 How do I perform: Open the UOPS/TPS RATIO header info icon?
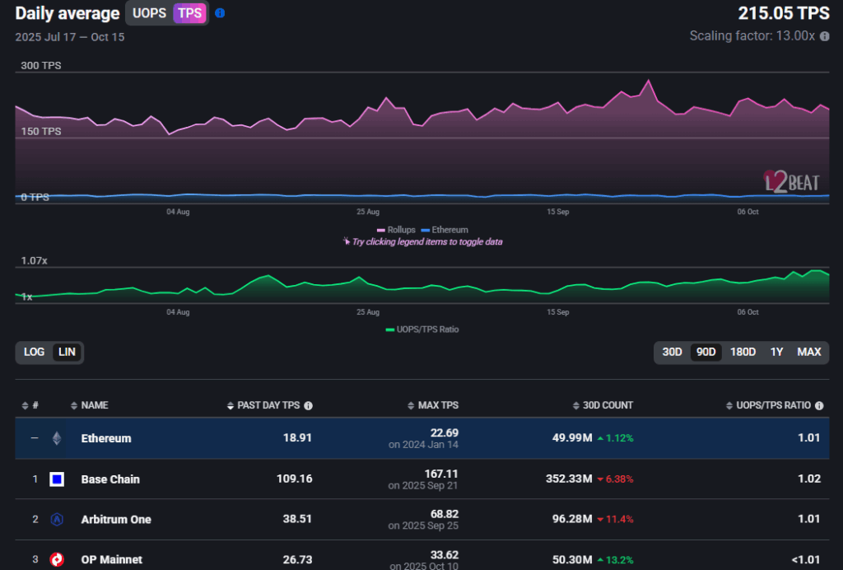coord(819,405)
